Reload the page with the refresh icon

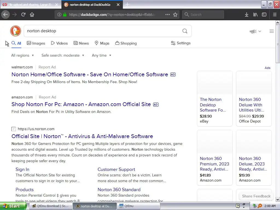click(23, 14)
